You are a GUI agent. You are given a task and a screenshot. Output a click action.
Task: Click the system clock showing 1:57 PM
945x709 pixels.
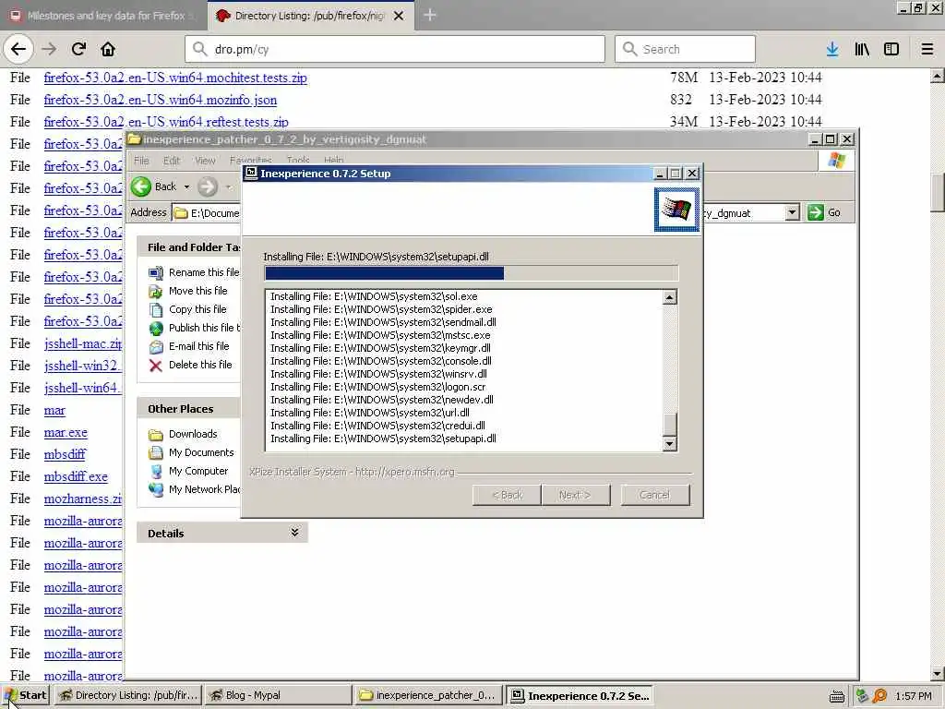pos(913,696)
